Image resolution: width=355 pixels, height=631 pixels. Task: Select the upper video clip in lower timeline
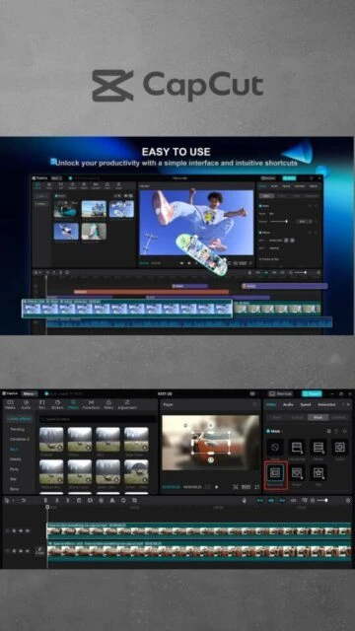click(x=199, y=530)
